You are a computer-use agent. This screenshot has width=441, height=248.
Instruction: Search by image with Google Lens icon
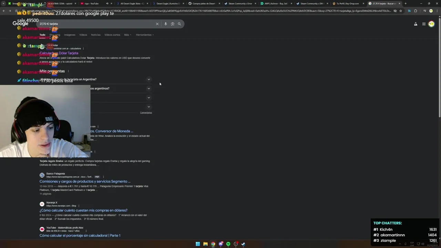coord(173,24)
